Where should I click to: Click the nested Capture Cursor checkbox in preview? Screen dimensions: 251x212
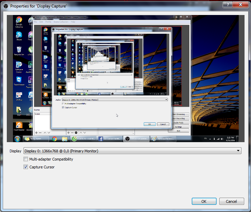(63, 107)
